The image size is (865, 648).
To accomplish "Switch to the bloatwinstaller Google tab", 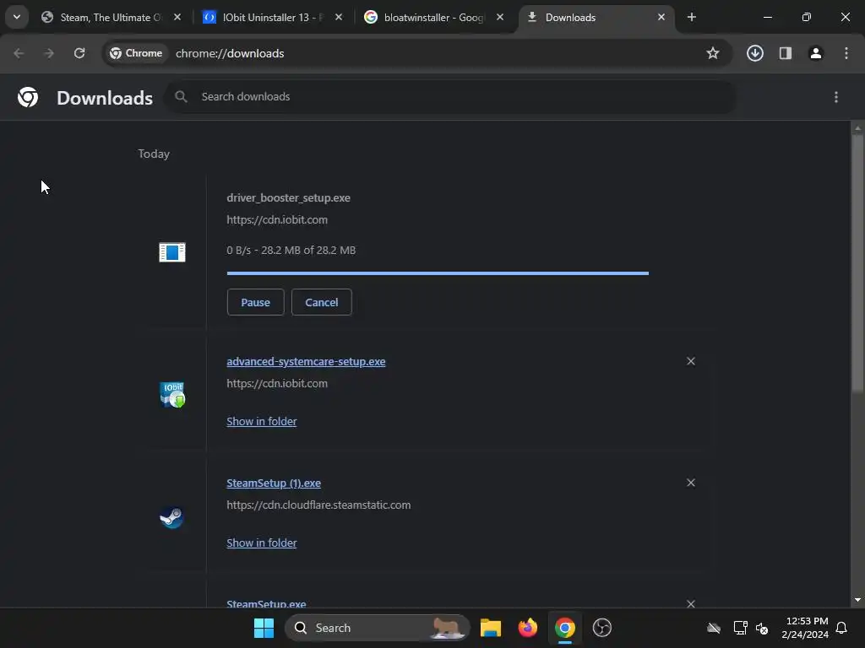I will point(435,17).
